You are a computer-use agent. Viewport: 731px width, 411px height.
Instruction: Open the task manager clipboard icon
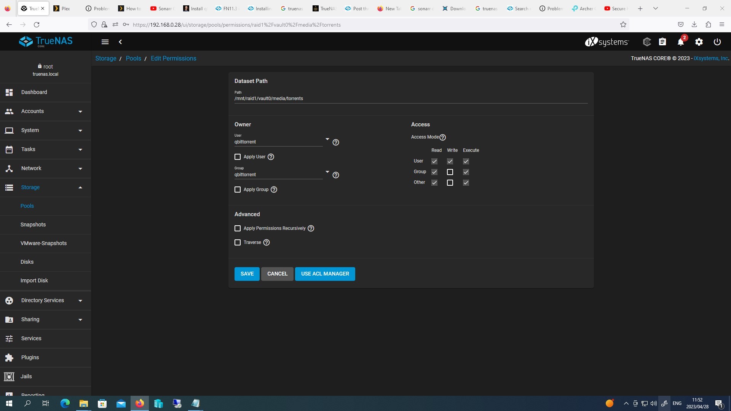662,42
